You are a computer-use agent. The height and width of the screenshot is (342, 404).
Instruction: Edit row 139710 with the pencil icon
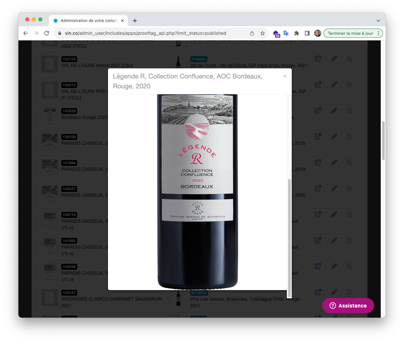(334, 214)
